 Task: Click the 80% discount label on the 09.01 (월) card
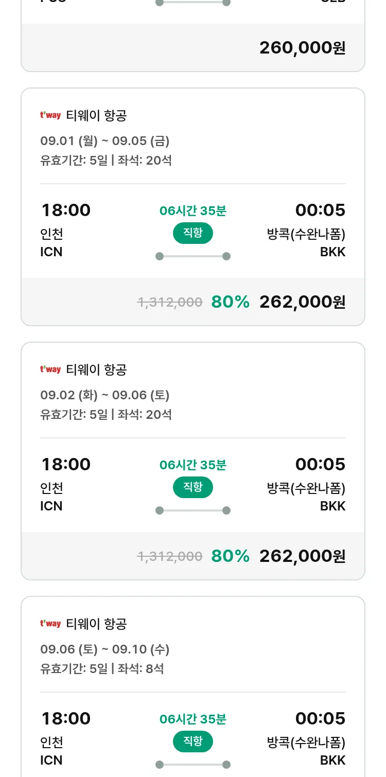coord(230,302)
